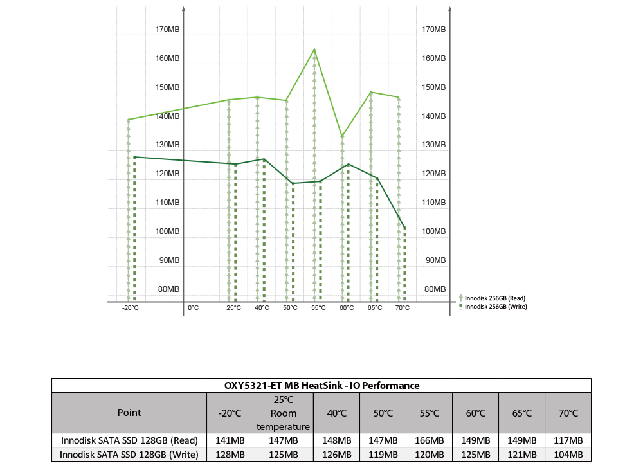Click the 141MB read value cell
Screen dimensions: 643x468
click(x=230, y=440)
